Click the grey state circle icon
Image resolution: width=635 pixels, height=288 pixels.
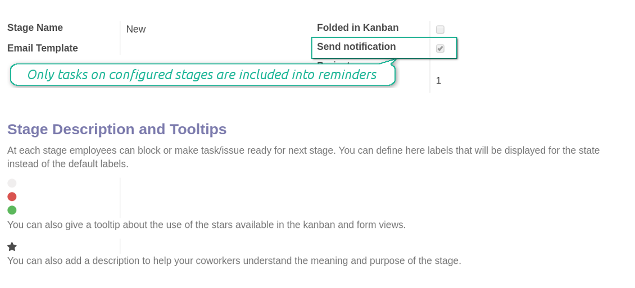point(12,183)
